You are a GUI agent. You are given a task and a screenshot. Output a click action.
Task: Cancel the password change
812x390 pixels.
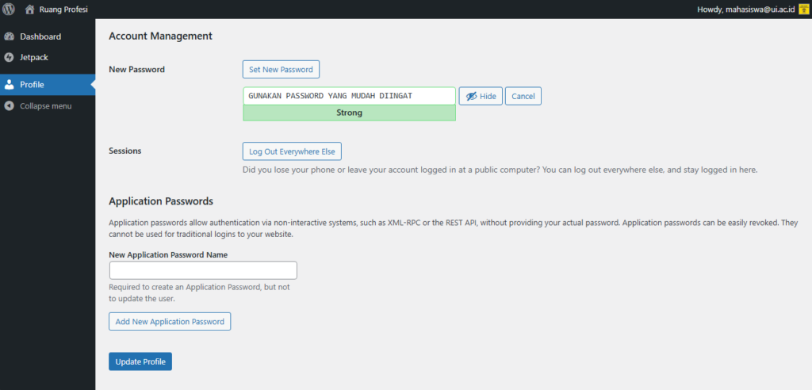(x=523, y=97)
